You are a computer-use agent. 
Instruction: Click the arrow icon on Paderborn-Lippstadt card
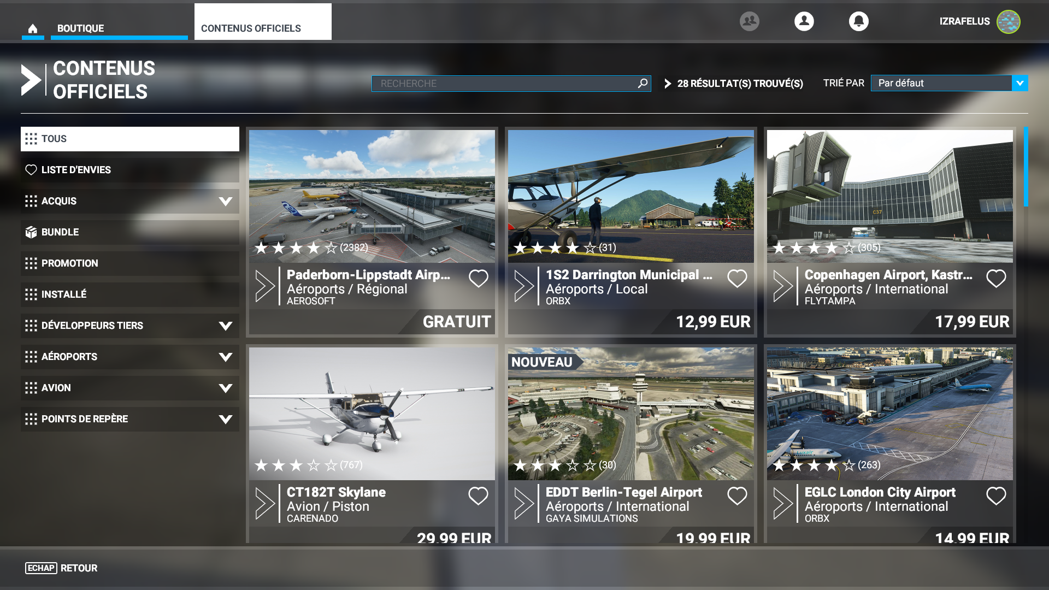tap(265, 286)
